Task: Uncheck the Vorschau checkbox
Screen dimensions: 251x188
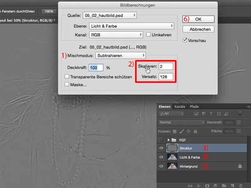Action: coord(185,40)
